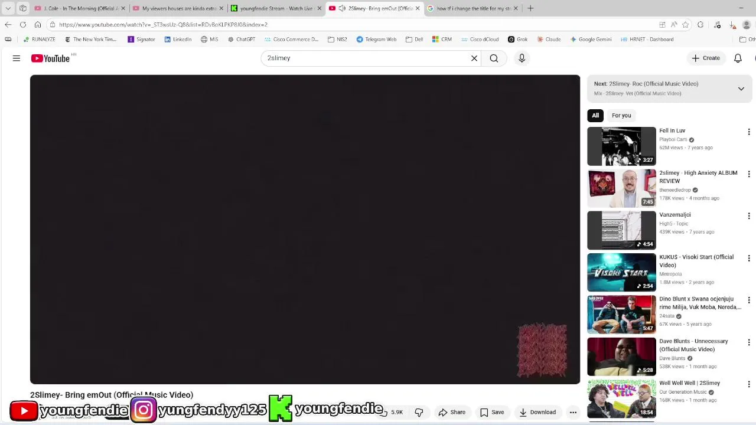Mute the 2Slimey tab speaker icon

[x=342, y=8]
